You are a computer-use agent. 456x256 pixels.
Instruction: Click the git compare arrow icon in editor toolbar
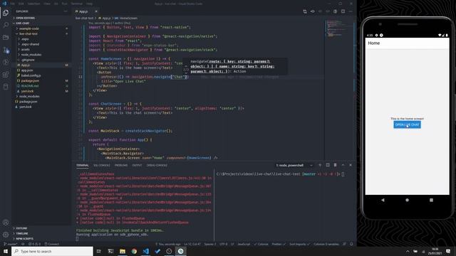click(312, 11)
